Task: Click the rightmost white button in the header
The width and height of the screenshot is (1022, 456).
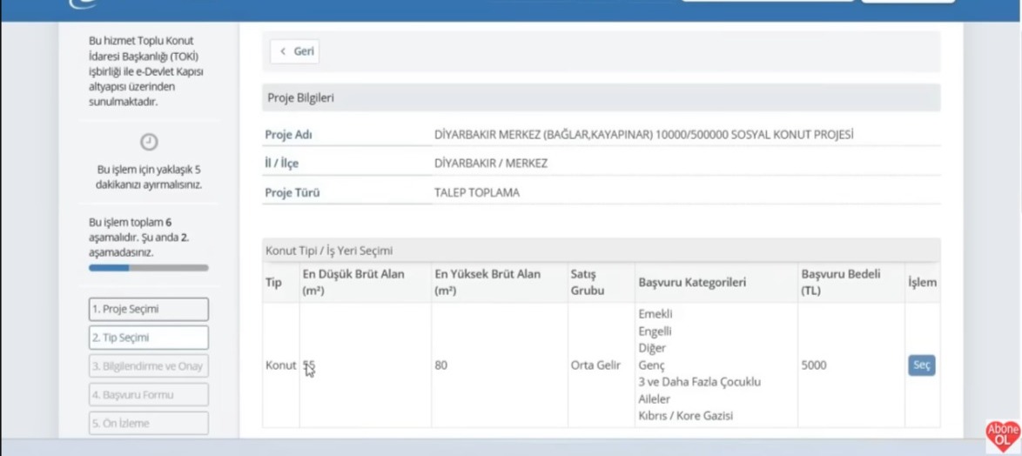Action: pos(908,2)
